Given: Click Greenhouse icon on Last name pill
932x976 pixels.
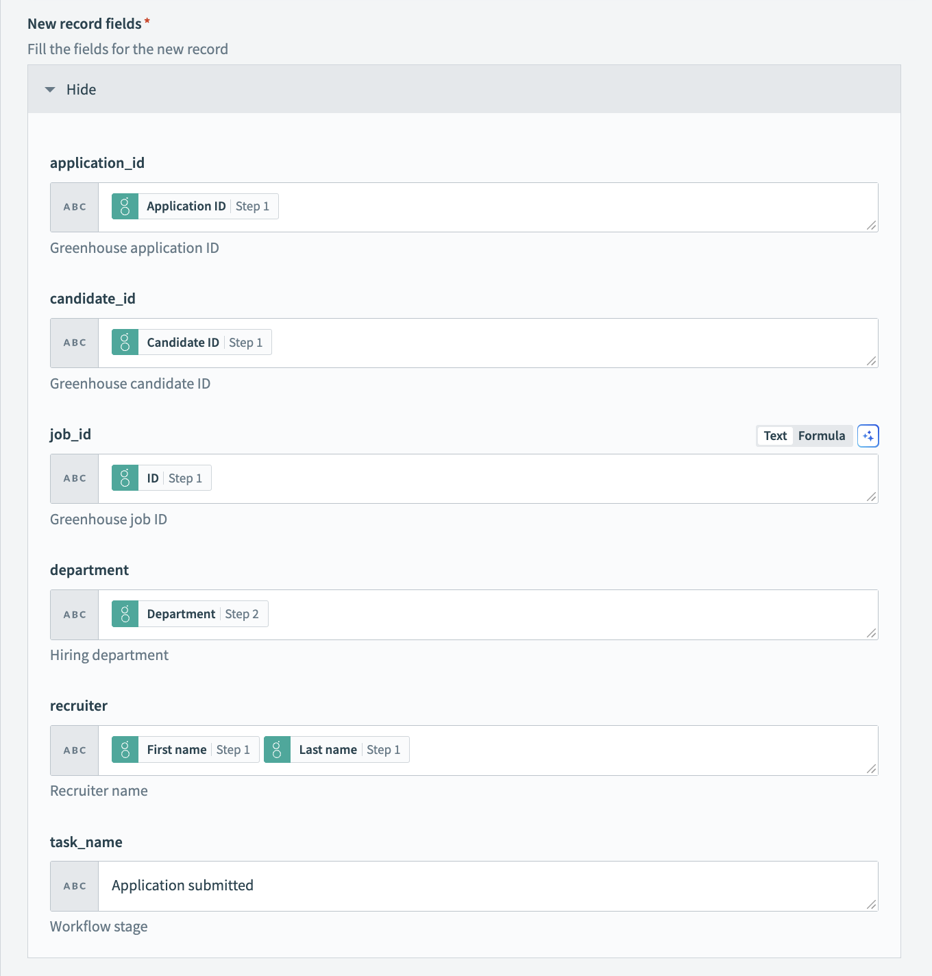Looking at the screenshot, I should coord(277,750).
